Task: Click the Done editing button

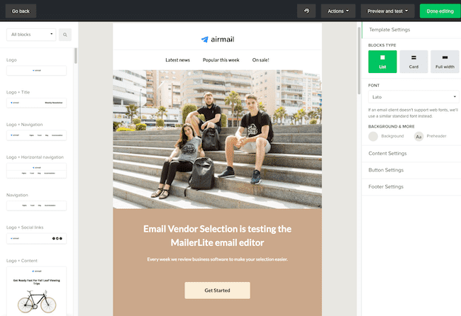Action: 440,11
